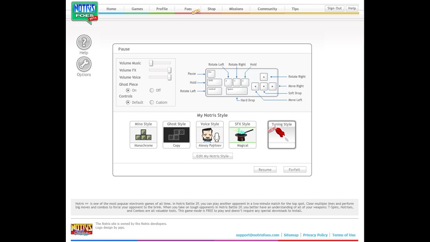Turn Ghost Piece On
The image size is (430, 242).
[x=128, y=90]
